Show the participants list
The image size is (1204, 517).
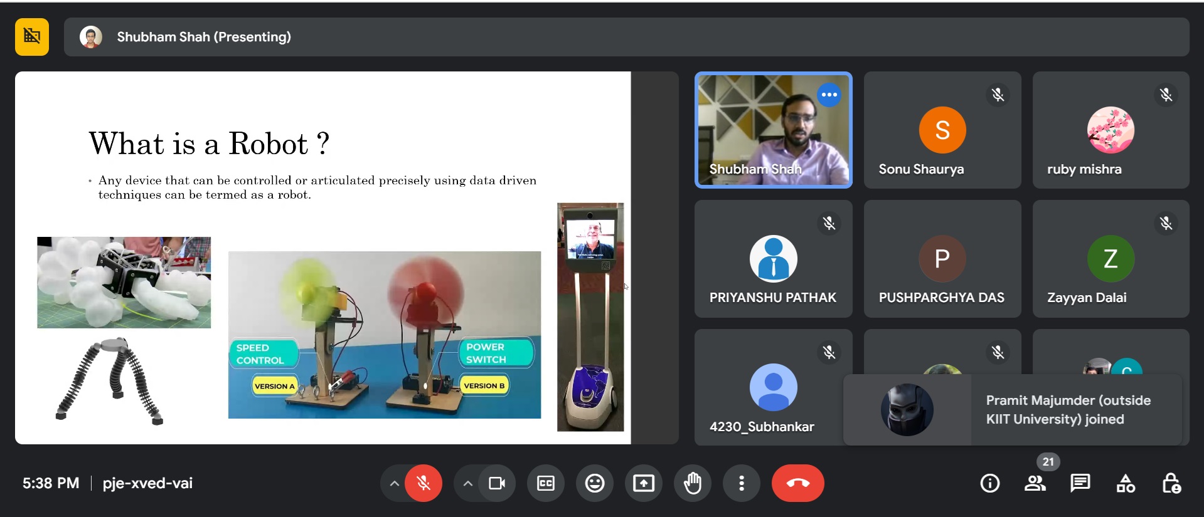[x=1035, y=483]
